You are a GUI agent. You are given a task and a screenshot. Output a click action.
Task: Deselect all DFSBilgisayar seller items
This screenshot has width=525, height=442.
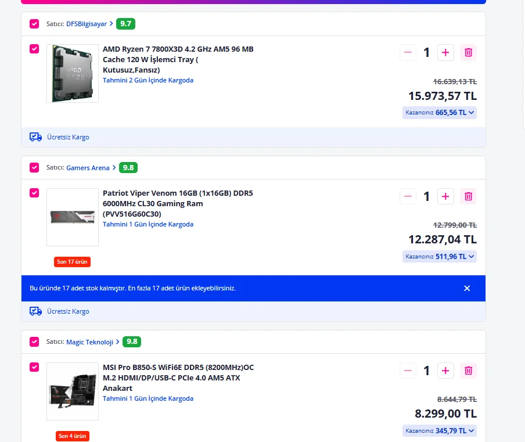point(34,24)
